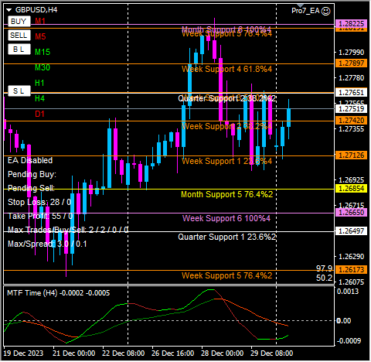
Task: Click the Pending Sell: text
Action: pyautogui.click(x=31, y=188)
